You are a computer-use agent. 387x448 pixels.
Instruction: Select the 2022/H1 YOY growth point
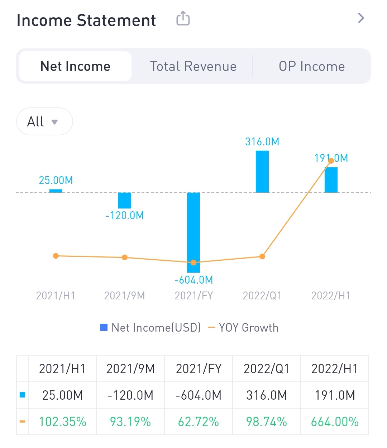pos(331,160)
